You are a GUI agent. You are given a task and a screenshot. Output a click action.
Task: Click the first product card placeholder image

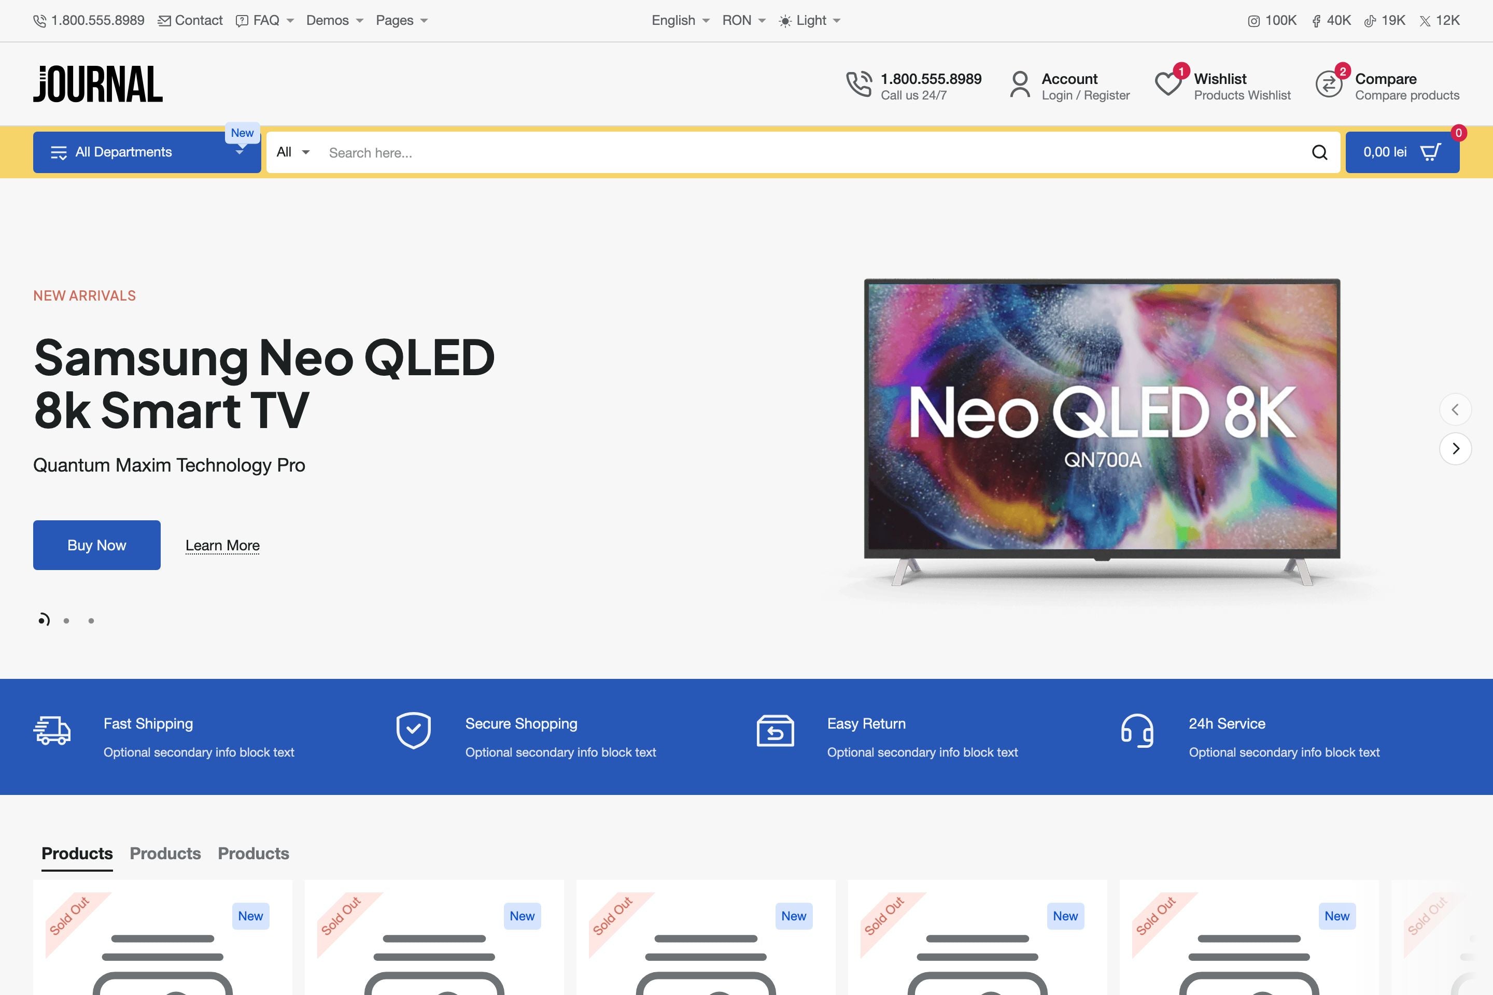tap(162, 964)
